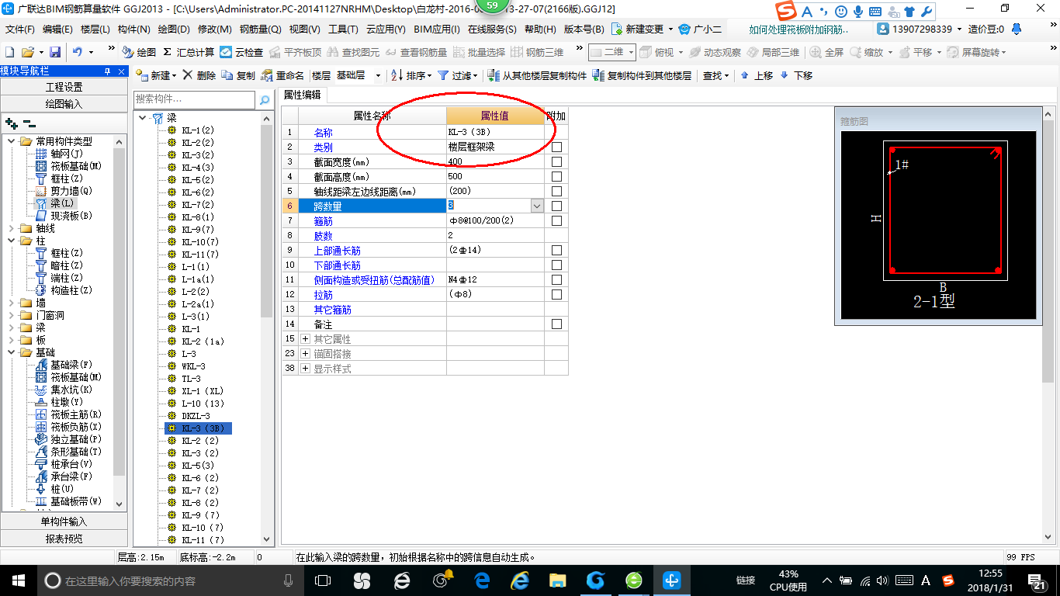This screenshot has width=1060, height=596.
Task: Click the open folder icon
Action: pos(27,52)
